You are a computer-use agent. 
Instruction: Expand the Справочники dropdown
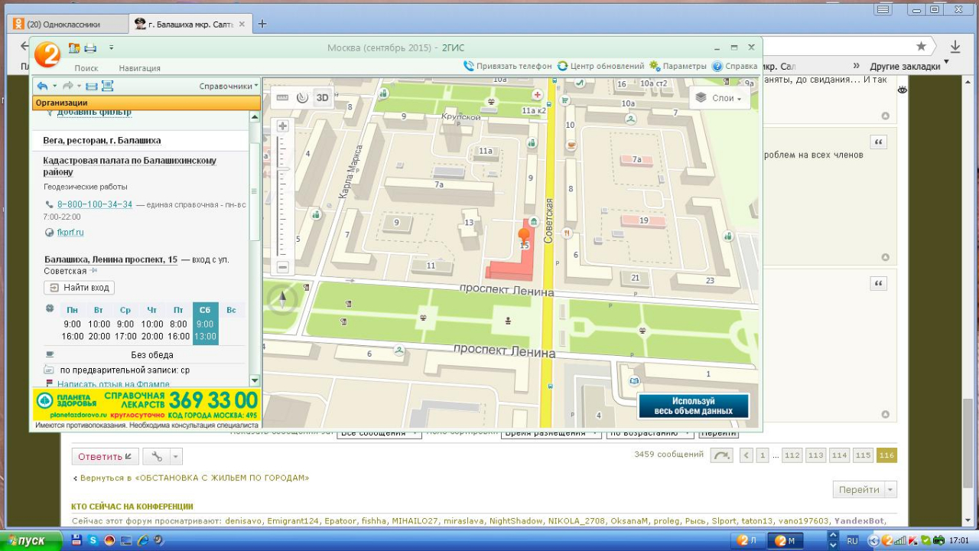[229, 86]
